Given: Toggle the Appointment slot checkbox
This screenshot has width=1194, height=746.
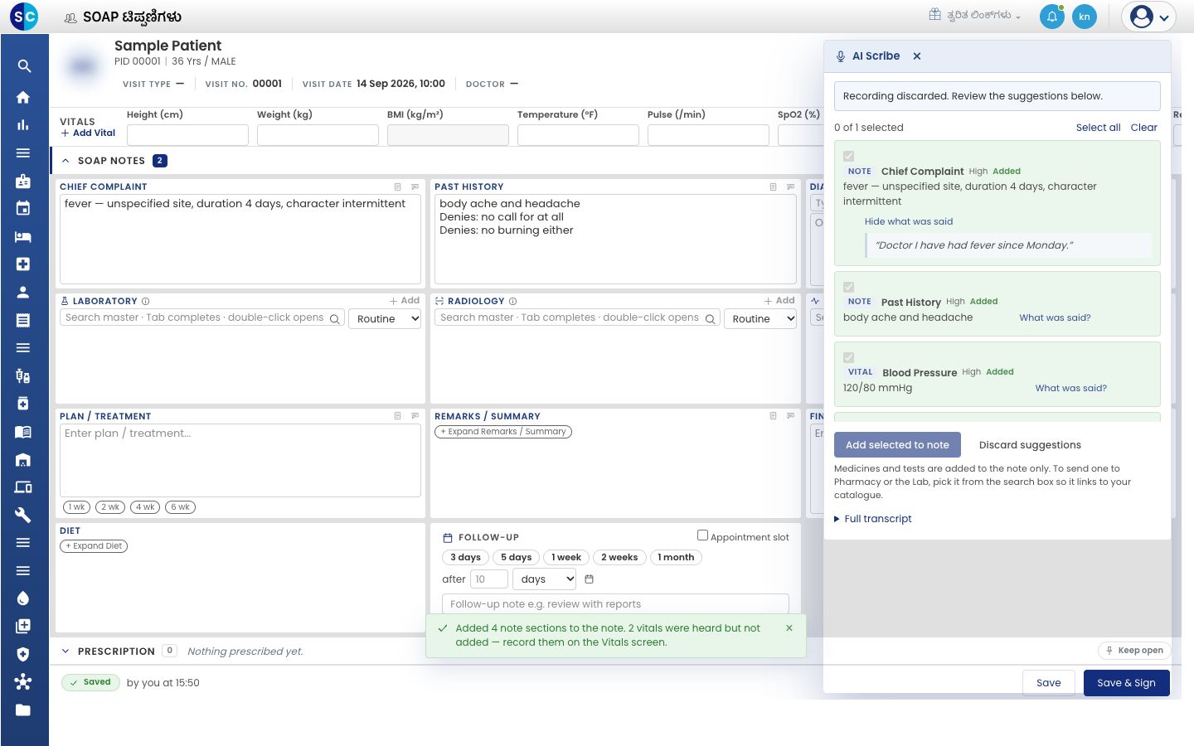Looking at the screenshot, I should tap(702, 535).
